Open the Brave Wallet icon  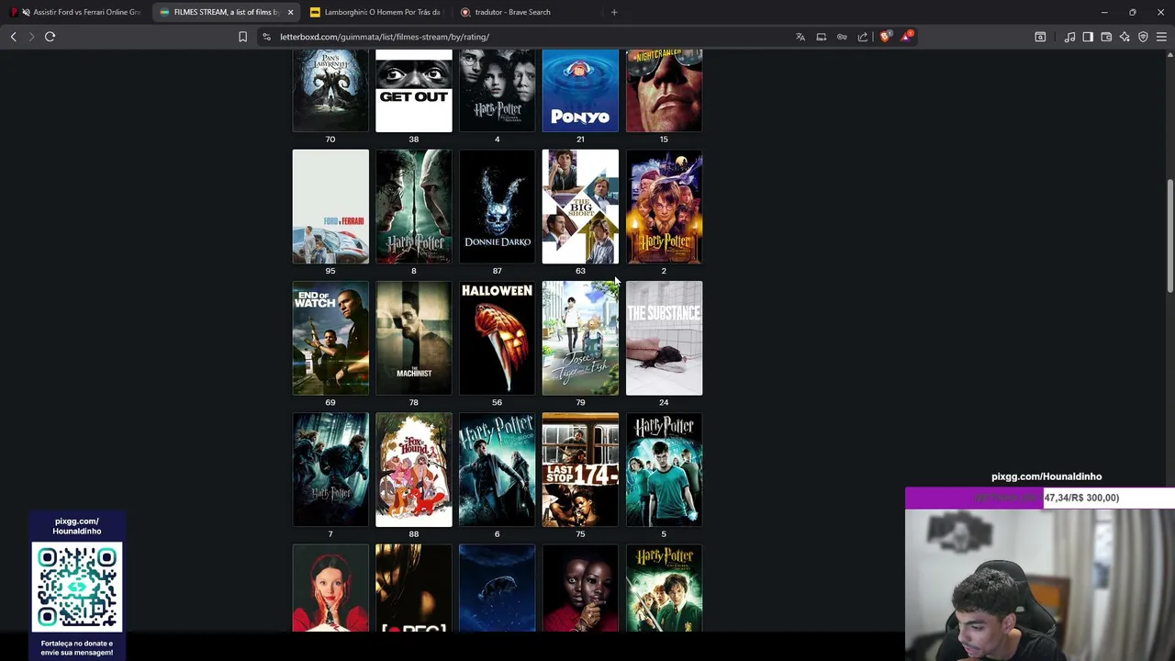(1106, 37)
